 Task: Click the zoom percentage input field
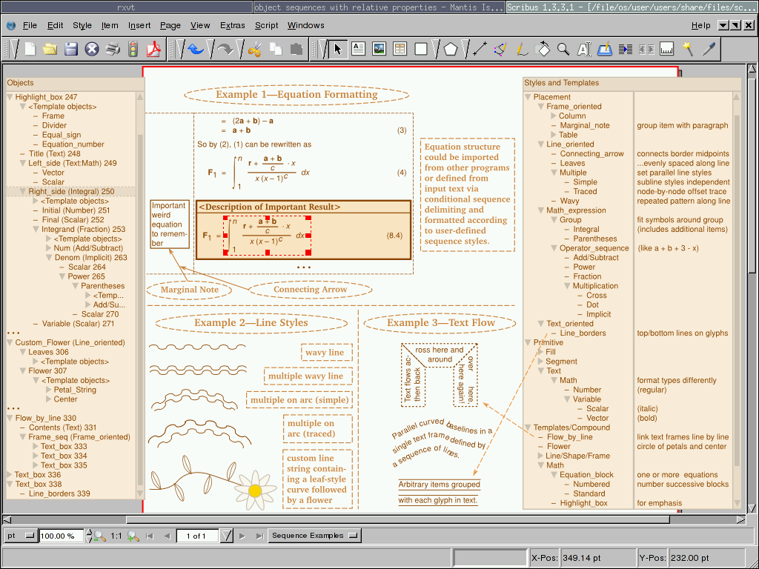click(x=61, y=536)
